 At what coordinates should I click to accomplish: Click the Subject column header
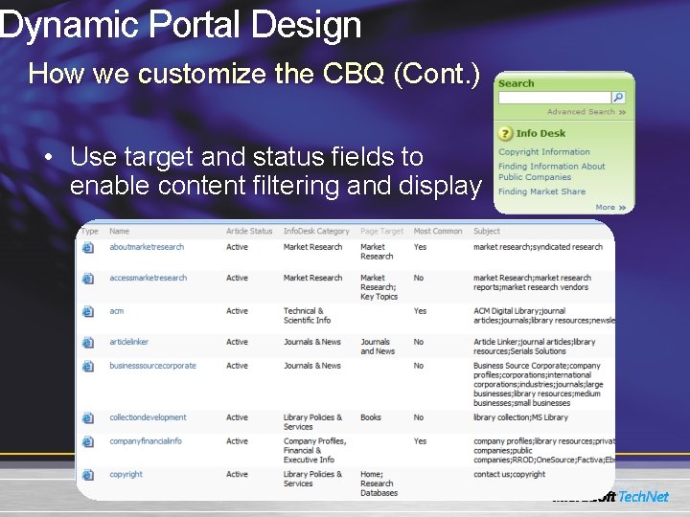click(487, 232)
